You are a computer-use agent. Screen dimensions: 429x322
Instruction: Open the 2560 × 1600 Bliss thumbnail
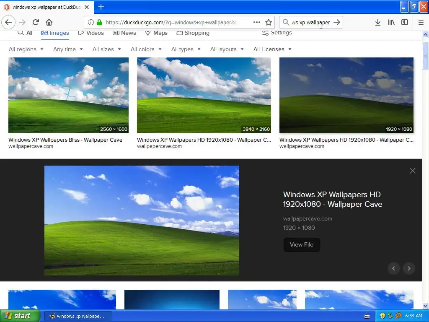tap(68, 95)
